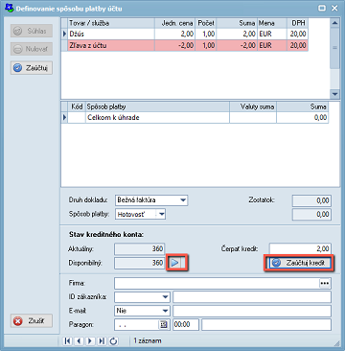Click the Aktuálny credit value 360
345x351 pixels.
[x=139, y=248]
